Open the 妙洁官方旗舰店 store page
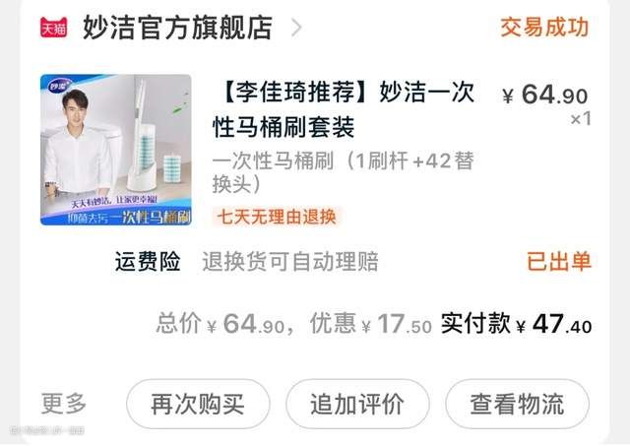Screen dimensions: 630x446 pyautogui.click(x=177, y=28)
